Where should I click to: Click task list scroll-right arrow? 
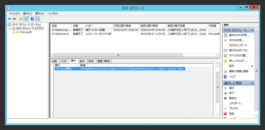[x=218, y=55]
